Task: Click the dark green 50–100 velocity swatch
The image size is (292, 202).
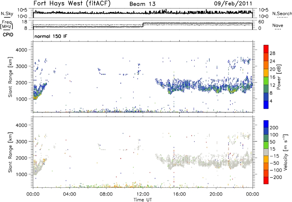Action: [x=266, y=138]
